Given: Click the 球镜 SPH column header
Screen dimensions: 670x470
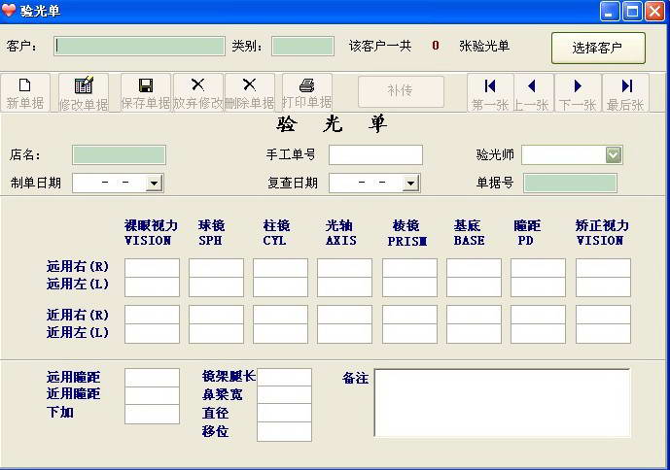Looking at the screenshot, I should (x=211, y=233).
